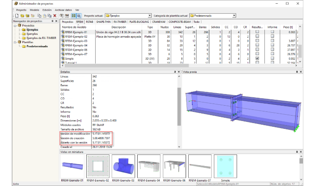Collapse the Proyectos tree node
The image size is (315, 186).
click(15, 26)
